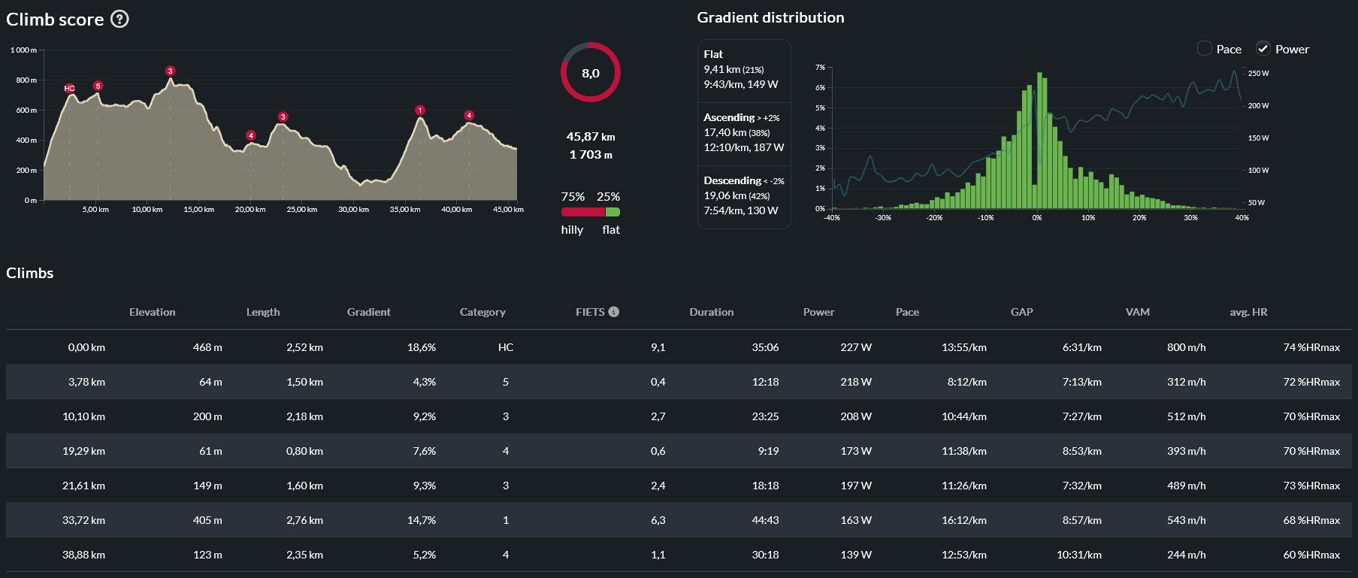
Task: Select the category 1 climb marker on profile
Action: (x=420, y=110)
